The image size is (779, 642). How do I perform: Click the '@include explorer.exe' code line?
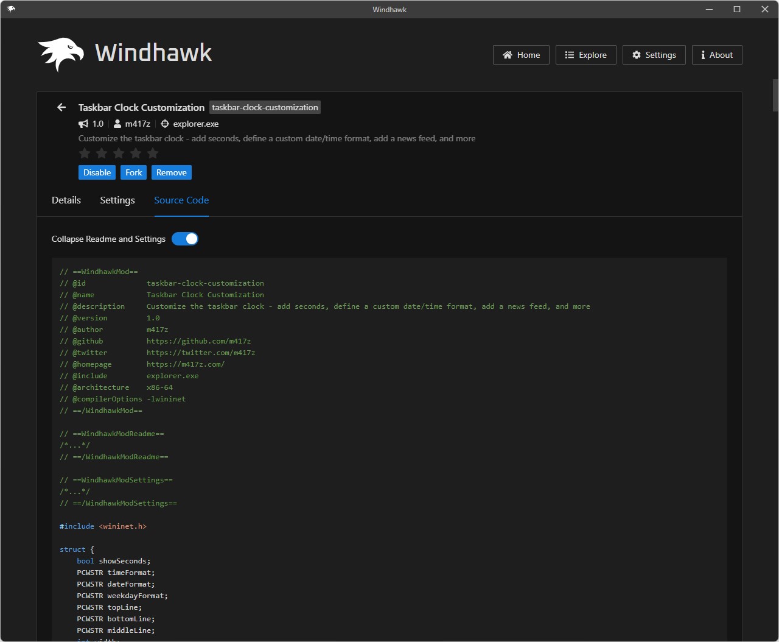(x=129, y=376)
